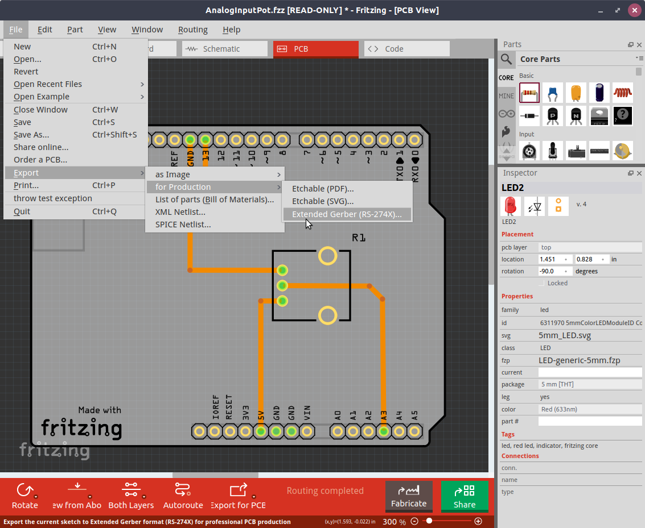645x528 pixels.
Task: Click the LED2 breadboard image in Inspector
Action: [511, 206]
